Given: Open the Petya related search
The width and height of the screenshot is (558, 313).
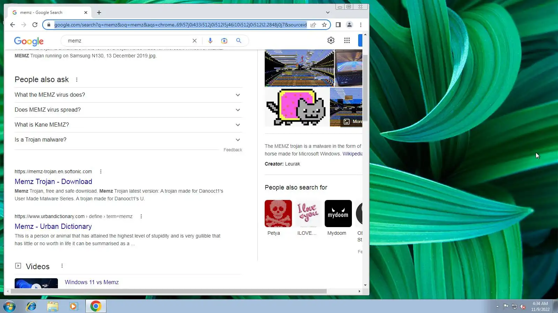Looking at the screenshot, I should [278, 218].
